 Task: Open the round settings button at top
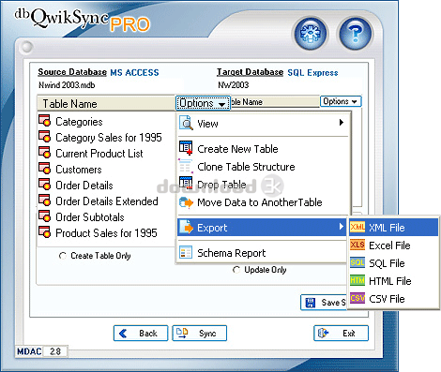pos(311,34)
